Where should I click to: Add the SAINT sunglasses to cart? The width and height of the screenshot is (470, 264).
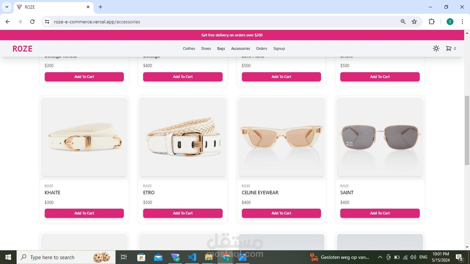point(380,213)
